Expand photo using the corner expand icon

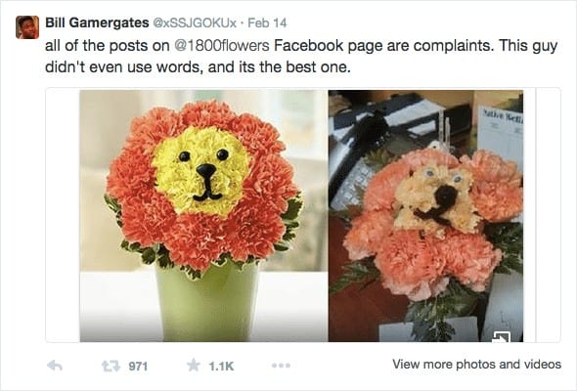click(x=501, y=336)
